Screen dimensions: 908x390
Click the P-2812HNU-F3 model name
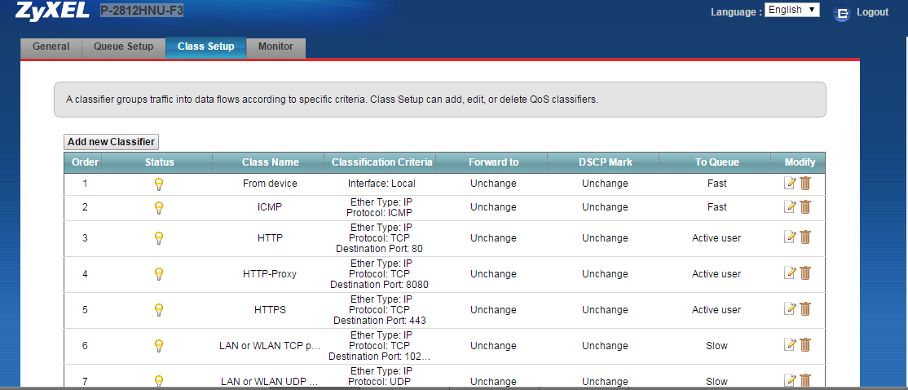(142, 10)
